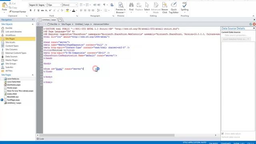Activate Skewer Click
Image resolution: width=256 pixels, height=144 pixels.
[x=164, y=8]
